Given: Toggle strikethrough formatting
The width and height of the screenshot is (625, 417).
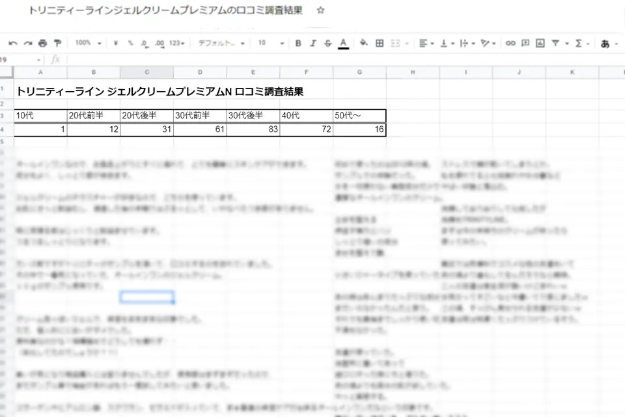Looking at the screenshot, I should coord(327,42).
